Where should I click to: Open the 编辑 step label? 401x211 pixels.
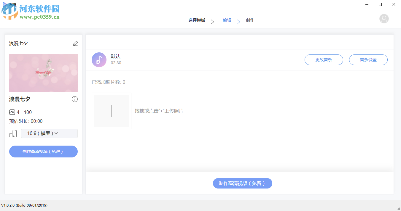(x=227, y=20)
